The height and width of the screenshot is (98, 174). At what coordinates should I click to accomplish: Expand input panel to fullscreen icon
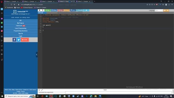[42, 90]
